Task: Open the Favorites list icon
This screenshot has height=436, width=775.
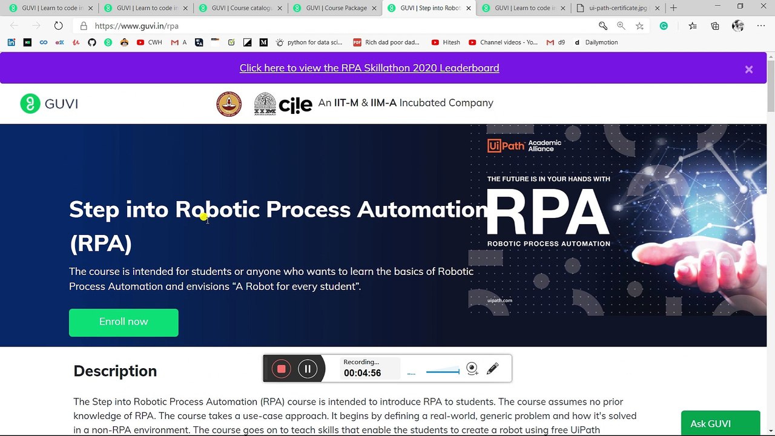Action: pos(693,25)
